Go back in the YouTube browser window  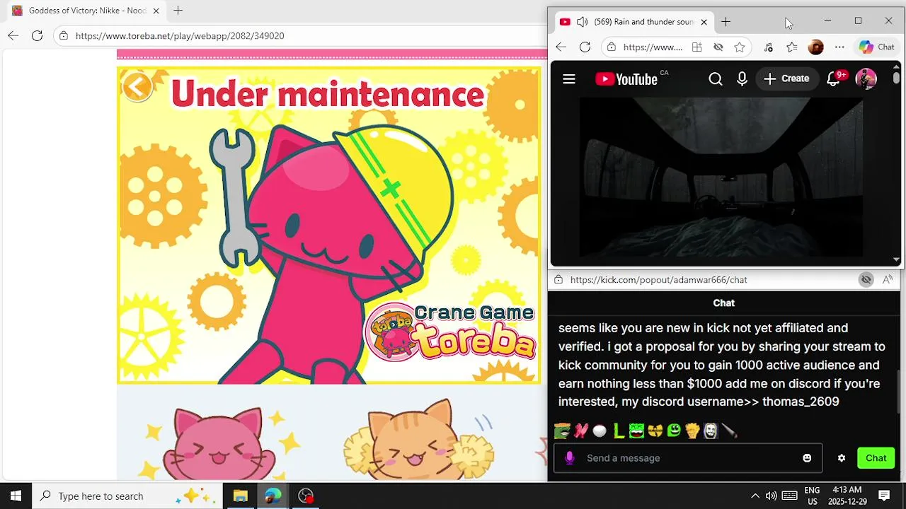click(x=561, y=47)
